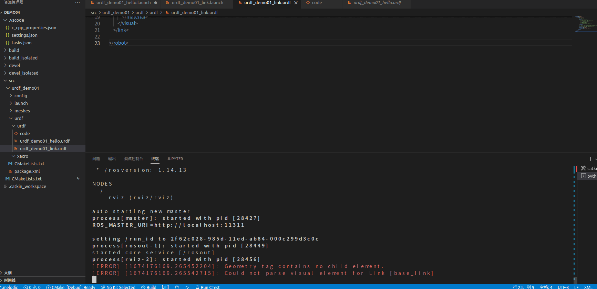Change the [all] build target

click(165, 287)
